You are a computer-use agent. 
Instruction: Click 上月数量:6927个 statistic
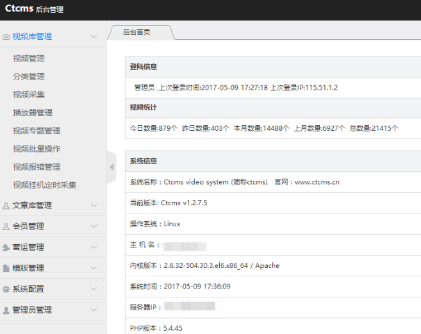pos(320,128)
